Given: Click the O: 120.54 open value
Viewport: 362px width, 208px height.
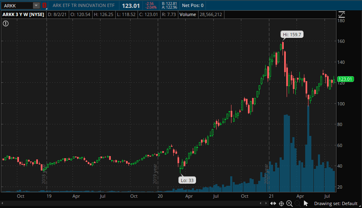Looking at the screenshot, I should coord(80,14).
